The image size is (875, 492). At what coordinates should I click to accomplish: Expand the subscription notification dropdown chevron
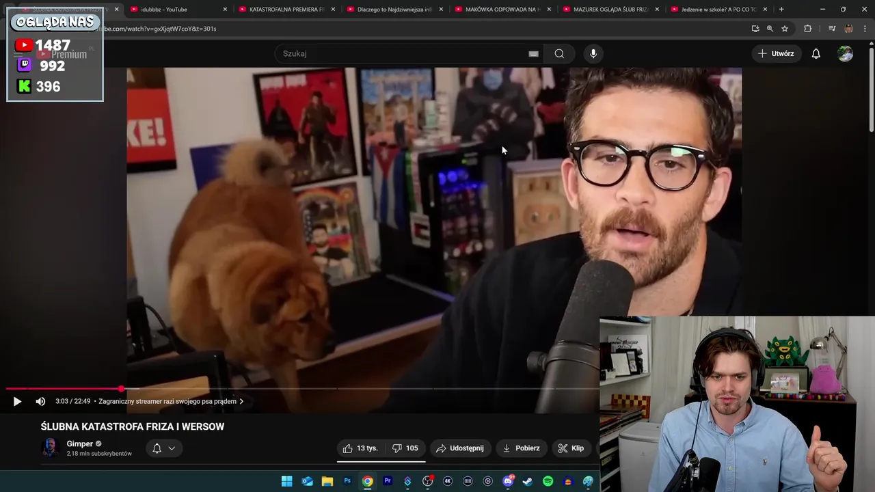coord(172,448)
